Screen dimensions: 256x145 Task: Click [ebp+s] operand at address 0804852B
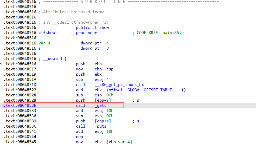(103, 100)
